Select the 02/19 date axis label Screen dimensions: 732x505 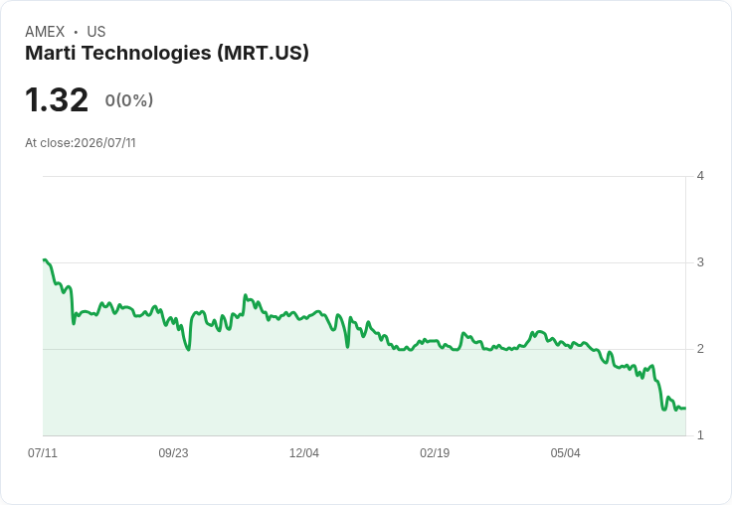point(435,452)
